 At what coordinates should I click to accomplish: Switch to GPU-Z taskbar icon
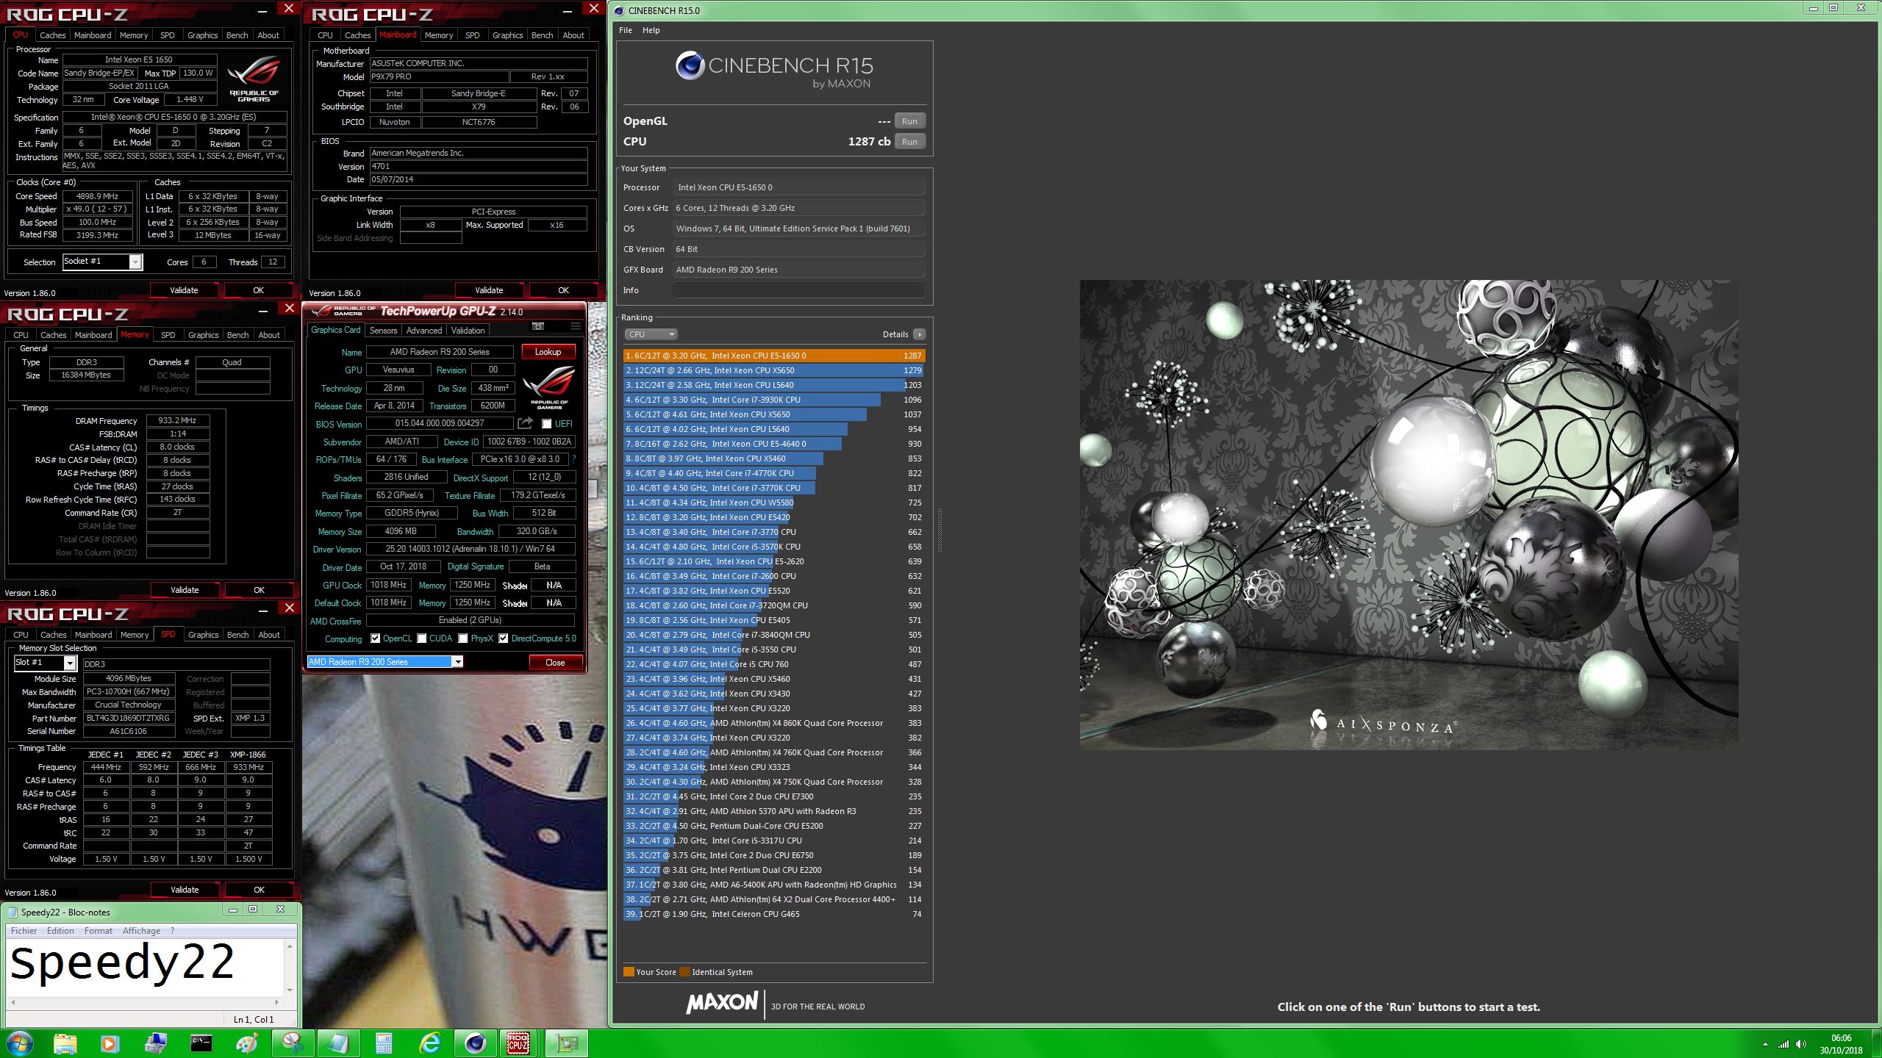coord(566,1043)
